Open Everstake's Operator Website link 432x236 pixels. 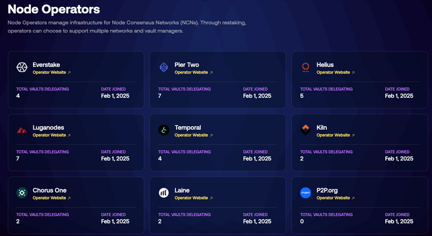click(51, 72)
